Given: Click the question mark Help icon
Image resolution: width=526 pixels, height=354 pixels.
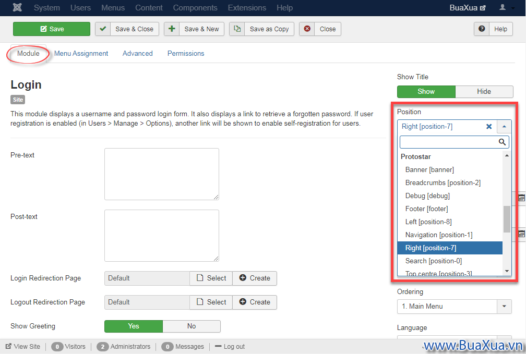Looking at the screenshot, I should (x=482, y=29).
